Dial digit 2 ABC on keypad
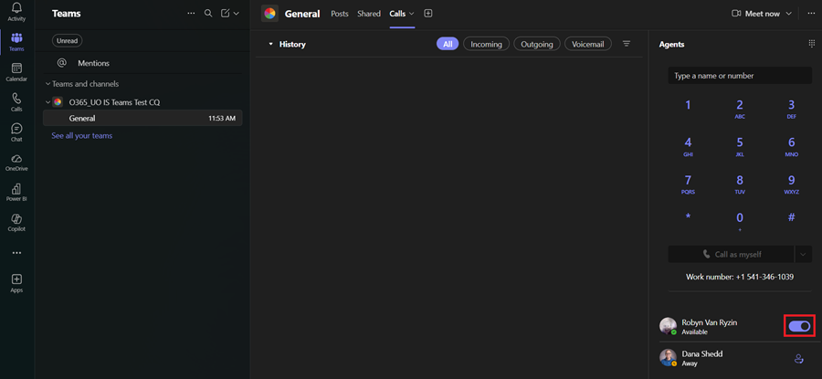 point(740,109)
